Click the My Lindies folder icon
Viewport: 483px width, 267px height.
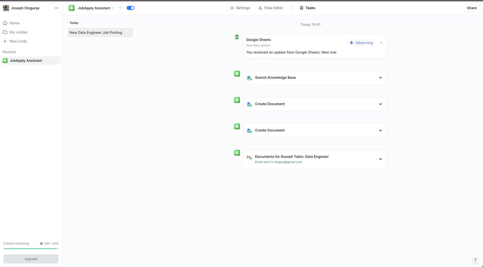pyautogui.click(x=5, y=32)
